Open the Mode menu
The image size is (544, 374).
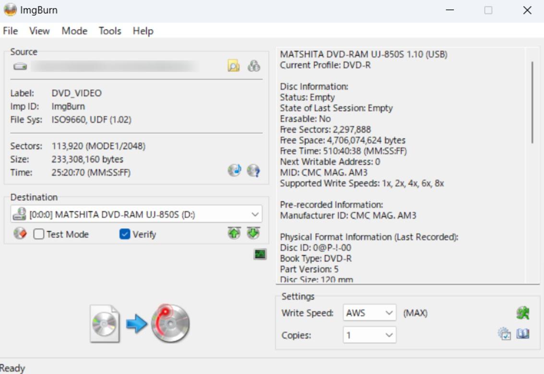(74, 31)
